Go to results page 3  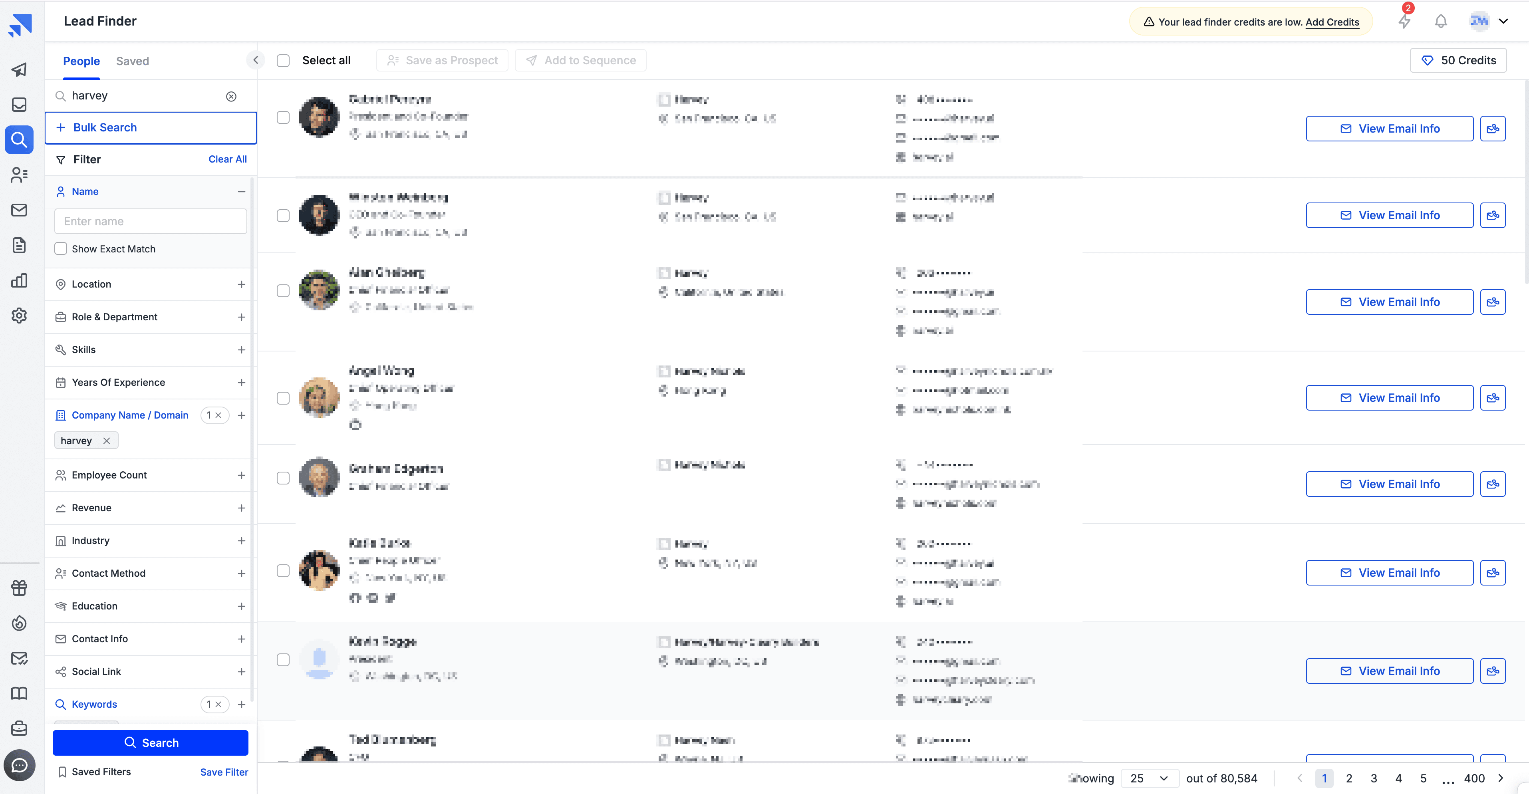point(1374,778)
